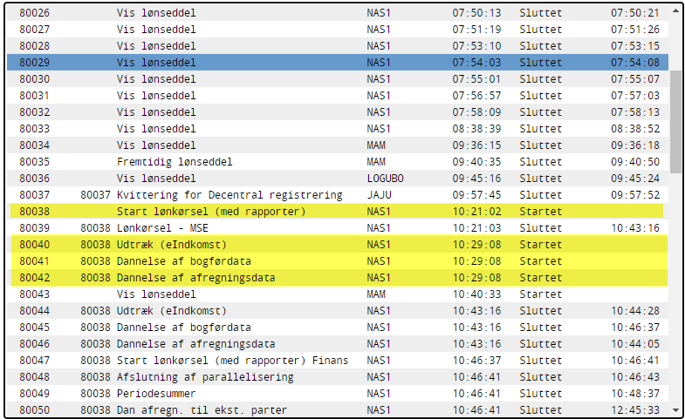Image resolution: width=685 pixels, height=419 pixels.
Task: Select Start lønkørsel (med rapporter) row 80038
Action: (x=337, y=212)
